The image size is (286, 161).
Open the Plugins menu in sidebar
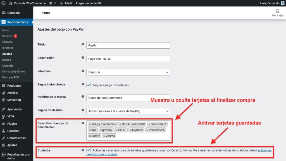[12, 124]
